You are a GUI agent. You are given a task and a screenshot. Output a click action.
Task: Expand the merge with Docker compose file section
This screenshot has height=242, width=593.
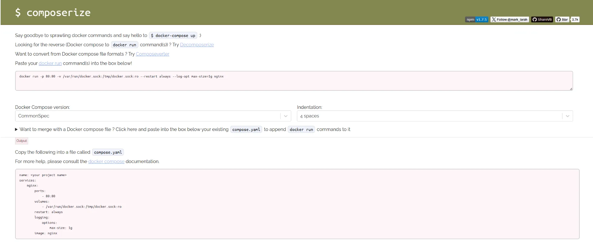pyautogui.click(x=121, y=129)
